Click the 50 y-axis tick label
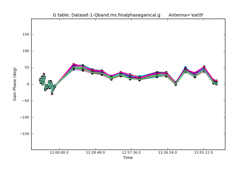Viewport: 250px width, 187px height. (27, 68)
